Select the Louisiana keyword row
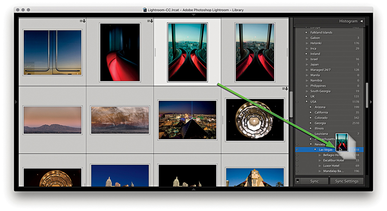The image size is (387, 211). pyautogui.click(x=329, y=134)
